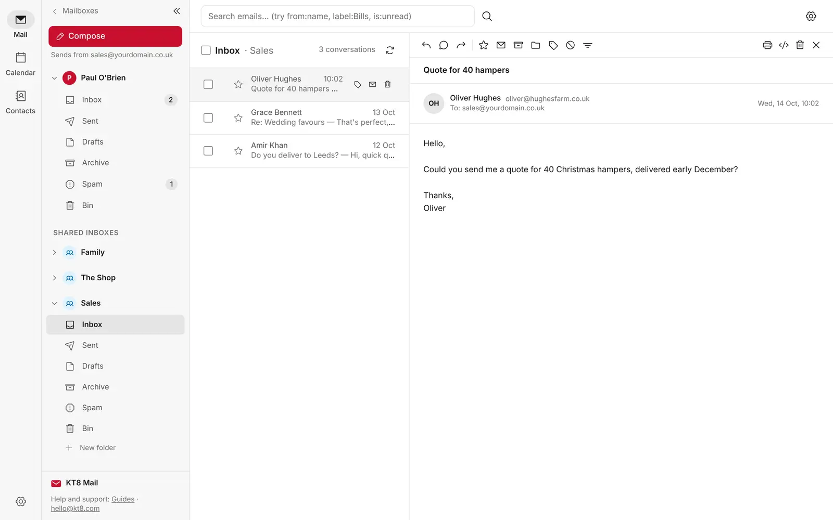Add a label using the toolbar tag icon
This screenshot has width=833, height=520.
click(553, 45)
